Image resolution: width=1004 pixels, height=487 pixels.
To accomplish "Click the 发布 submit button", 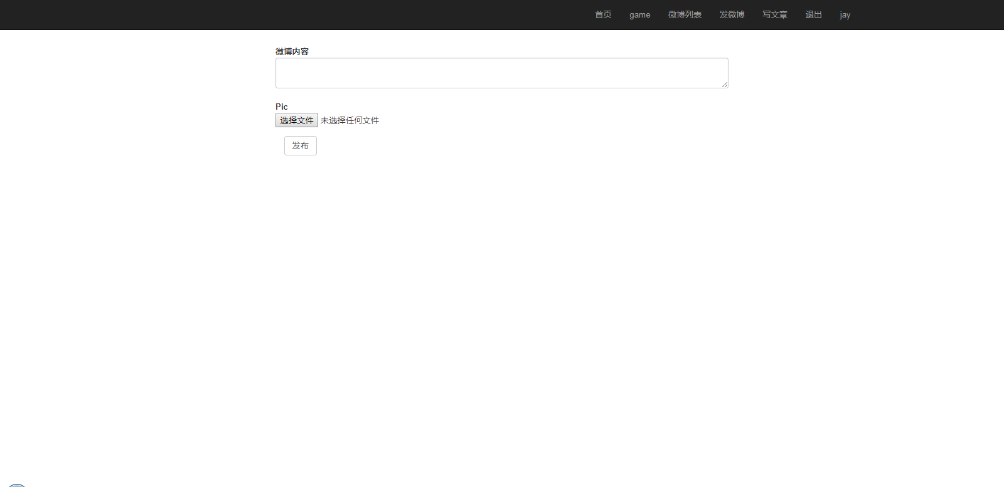I will (x=301, y=145).
